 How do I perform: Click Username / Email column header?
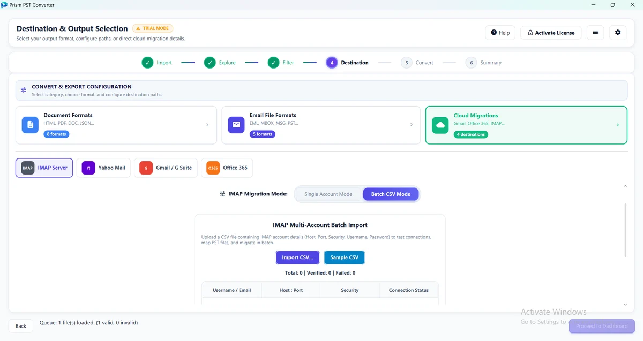tap(231, 290)
